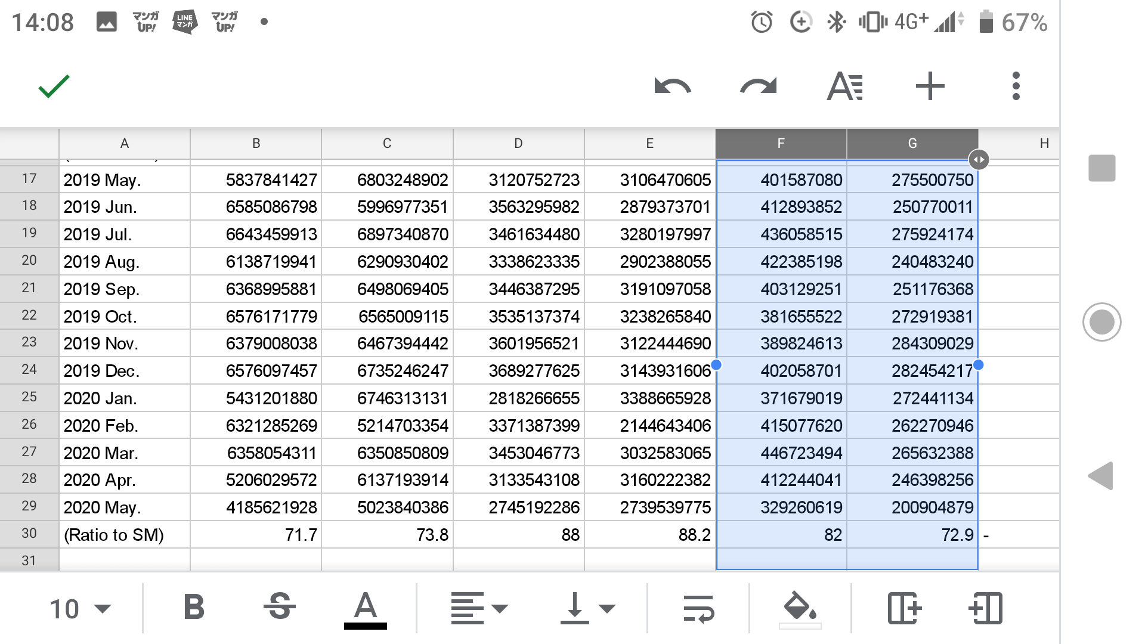Redo the last undone action
The height and width of the screenshot is (644, 1145).
758,86
